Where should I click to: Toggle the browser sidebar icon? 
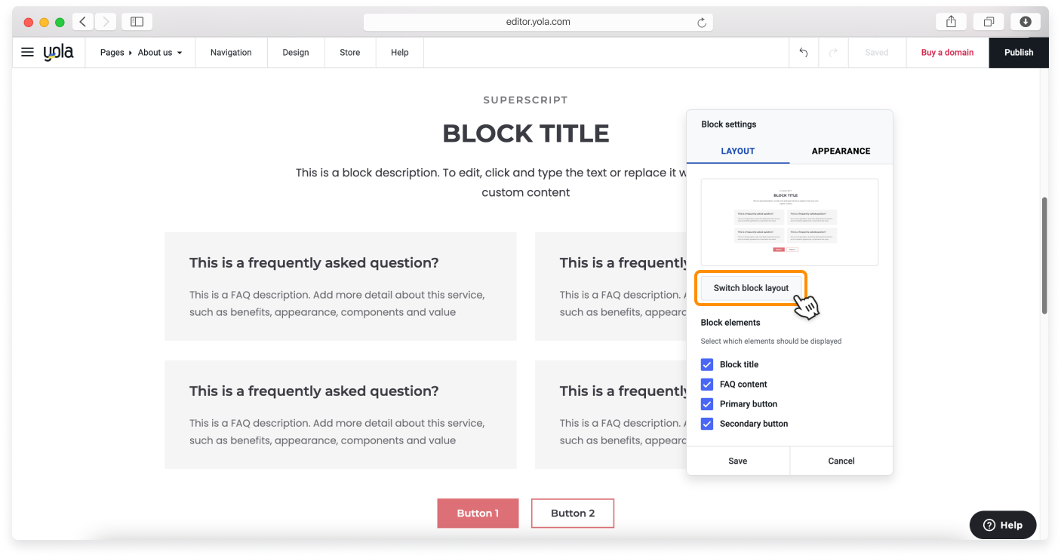click(x=137, y=21)
